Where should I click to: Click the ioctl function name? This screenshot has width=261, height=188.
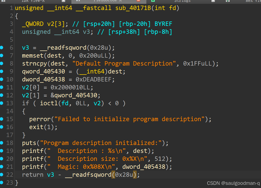49,103
